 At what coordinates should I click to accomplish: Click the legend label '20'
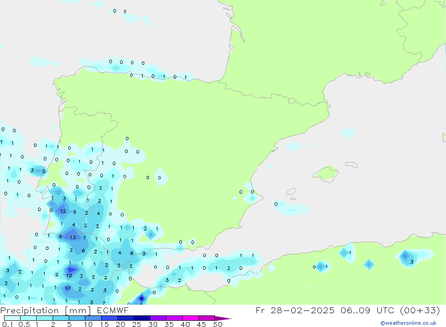click(x=120, y=324)
